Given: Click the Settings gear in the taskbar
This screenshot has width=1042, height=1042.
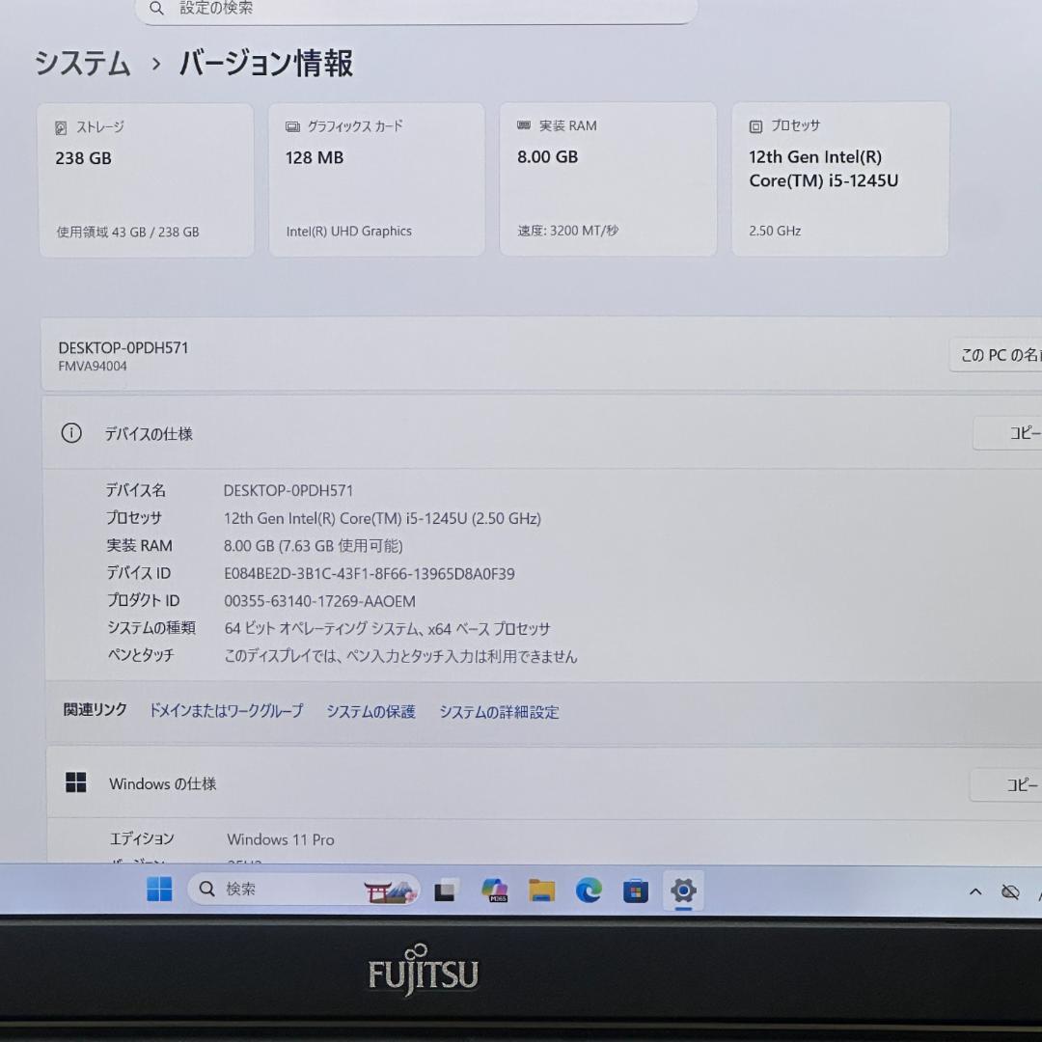Looking at the screenshot, I should click(x=683, y=890).
